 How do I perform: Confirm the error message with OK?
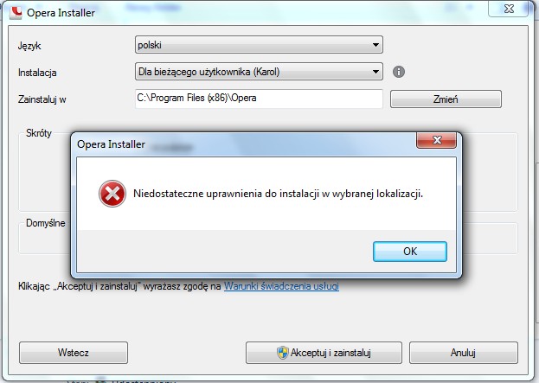coord(410,252)
